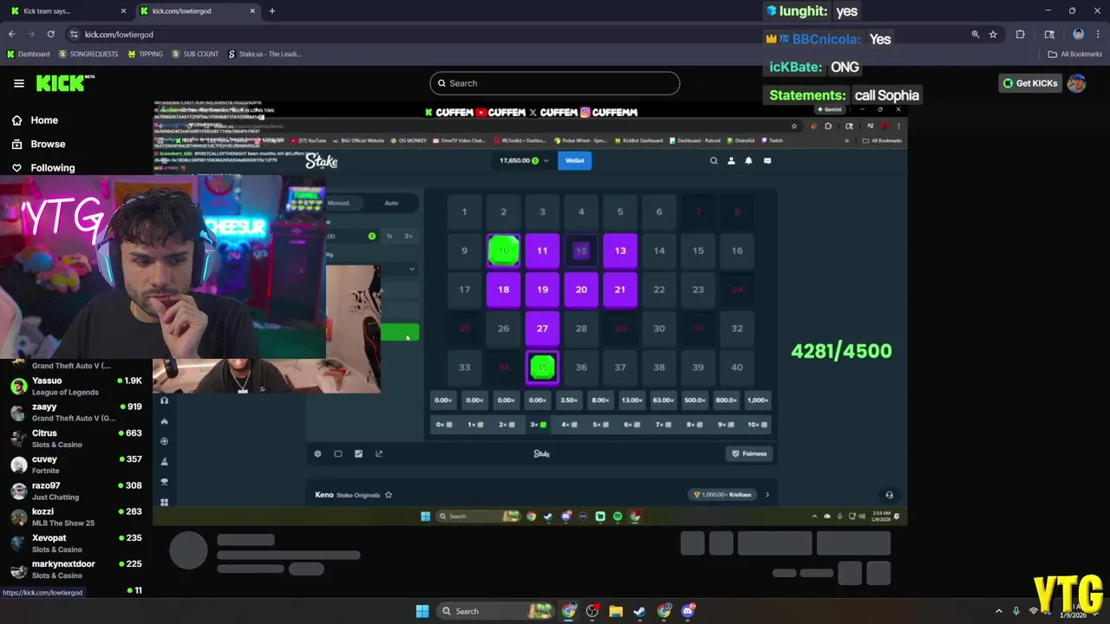This screenshot has width=1110, height=624.
Task: Open the All Bookmarks folder
Action: tap(1075, 54)
